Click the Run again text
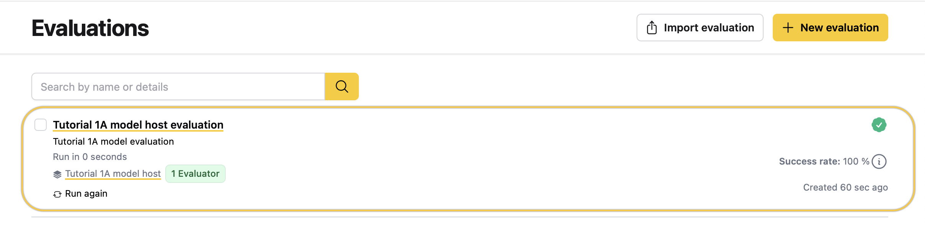Screen dimensions: 925x225 point(86,194)
